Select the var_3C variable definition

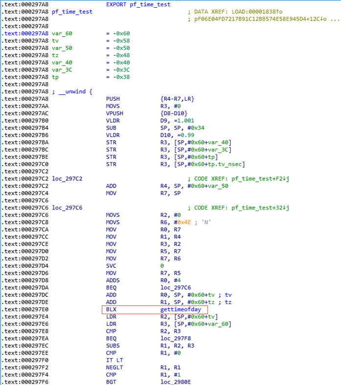(91, 70)
